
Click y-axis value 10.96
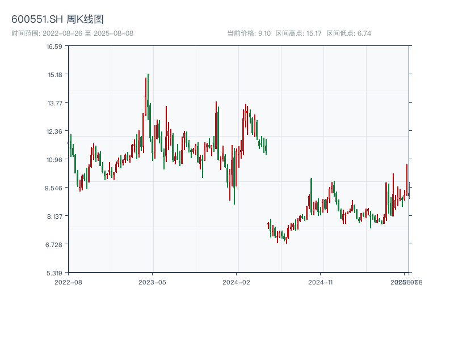[54, 160]
